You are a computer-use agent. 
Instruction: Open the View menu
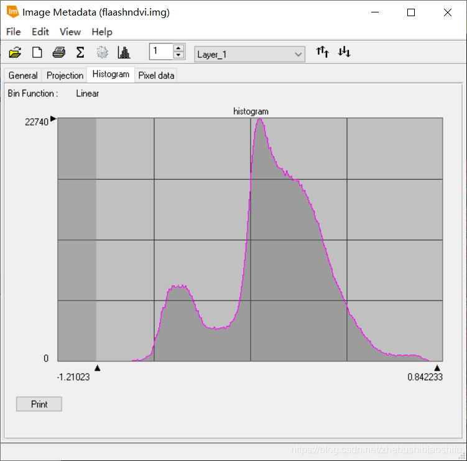pyautogui.click(x=70, y=32)
